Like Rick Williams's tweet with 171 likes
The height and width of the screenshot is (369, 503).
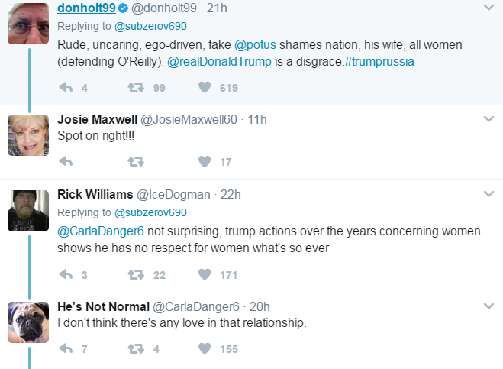coord(205,274)
